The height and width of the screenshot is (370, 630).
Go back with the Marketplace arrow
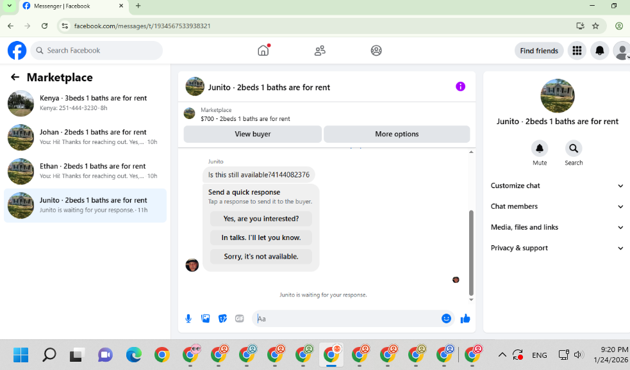pos(15,77)
